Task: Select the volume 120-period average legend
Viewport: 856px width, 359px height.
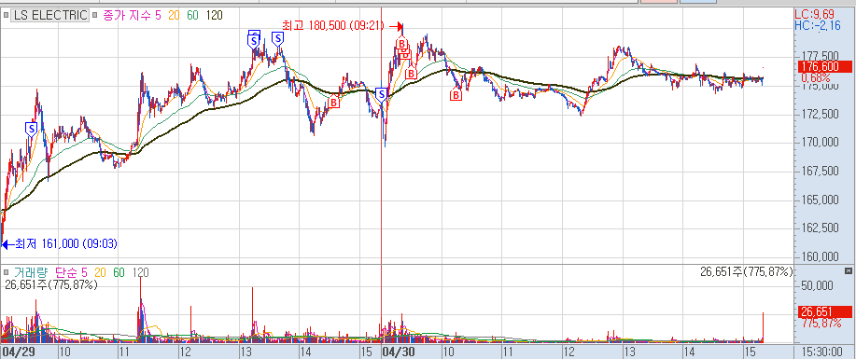Action: tap(140, 272)
